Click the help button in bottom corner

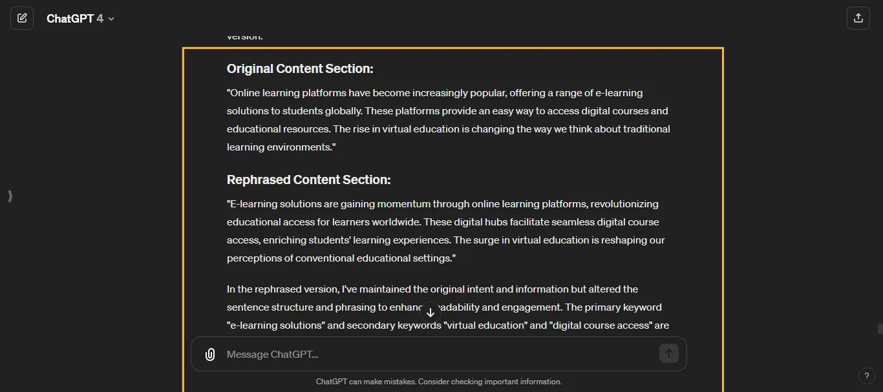(867, 376)
